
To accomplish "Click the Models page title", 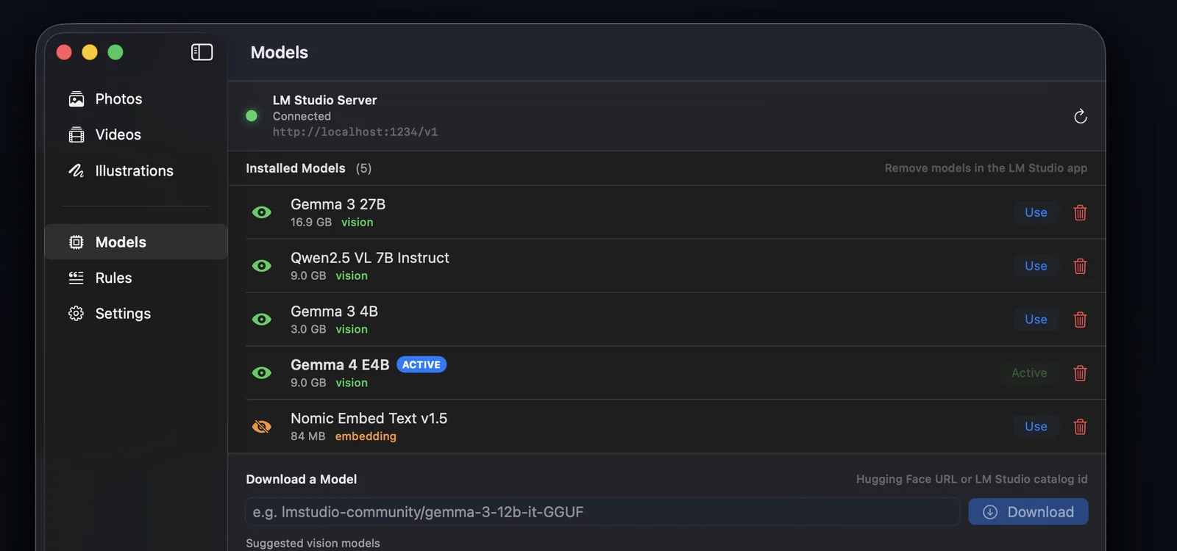I will click(280, 52).
